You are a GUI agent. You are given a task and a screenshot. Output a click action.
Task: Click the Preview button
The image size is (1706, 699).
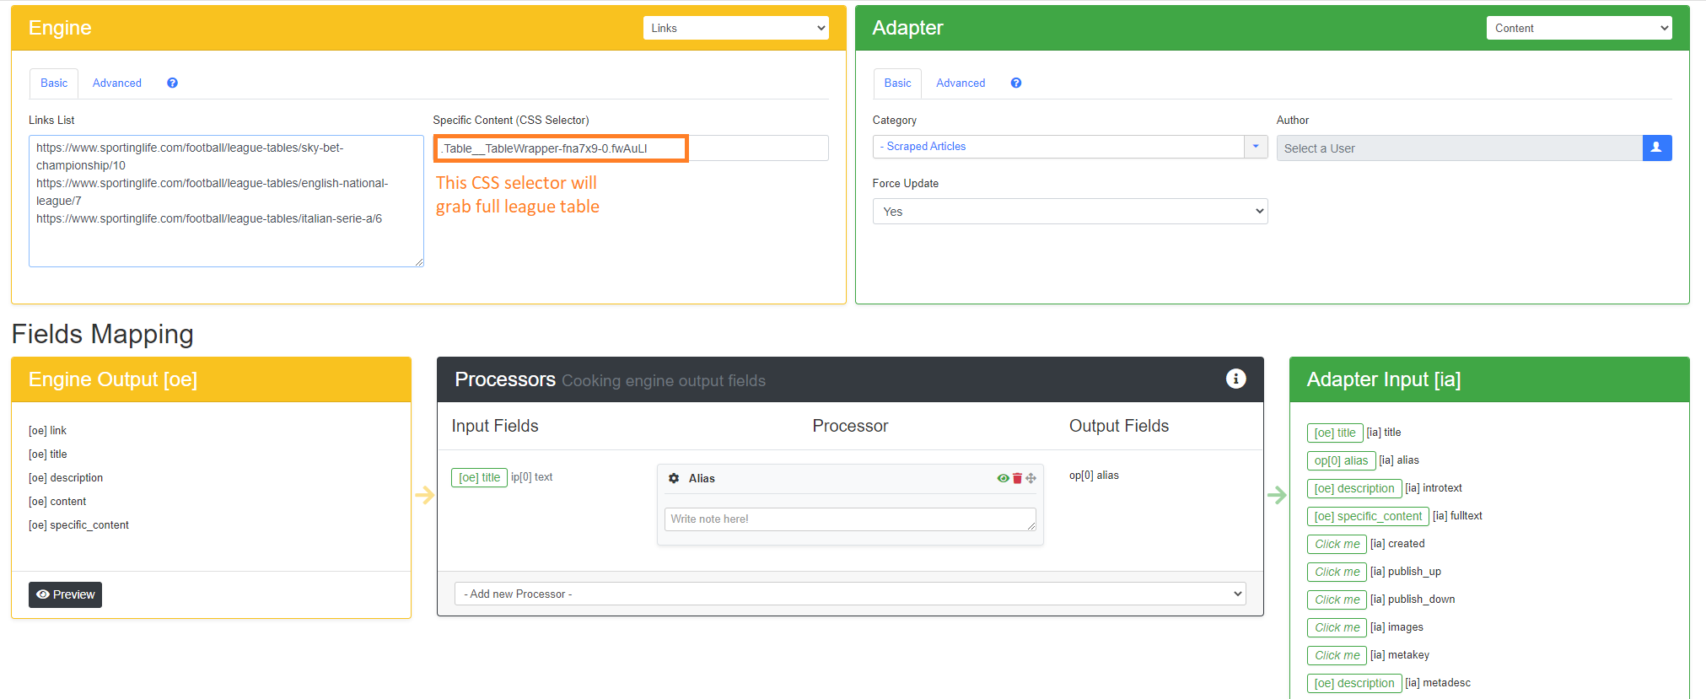point(65,594)
